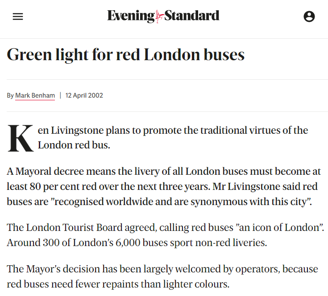Click the vertical separator between author and date
The height and width of the screenshot is (296, 328).
pos(60,95)
